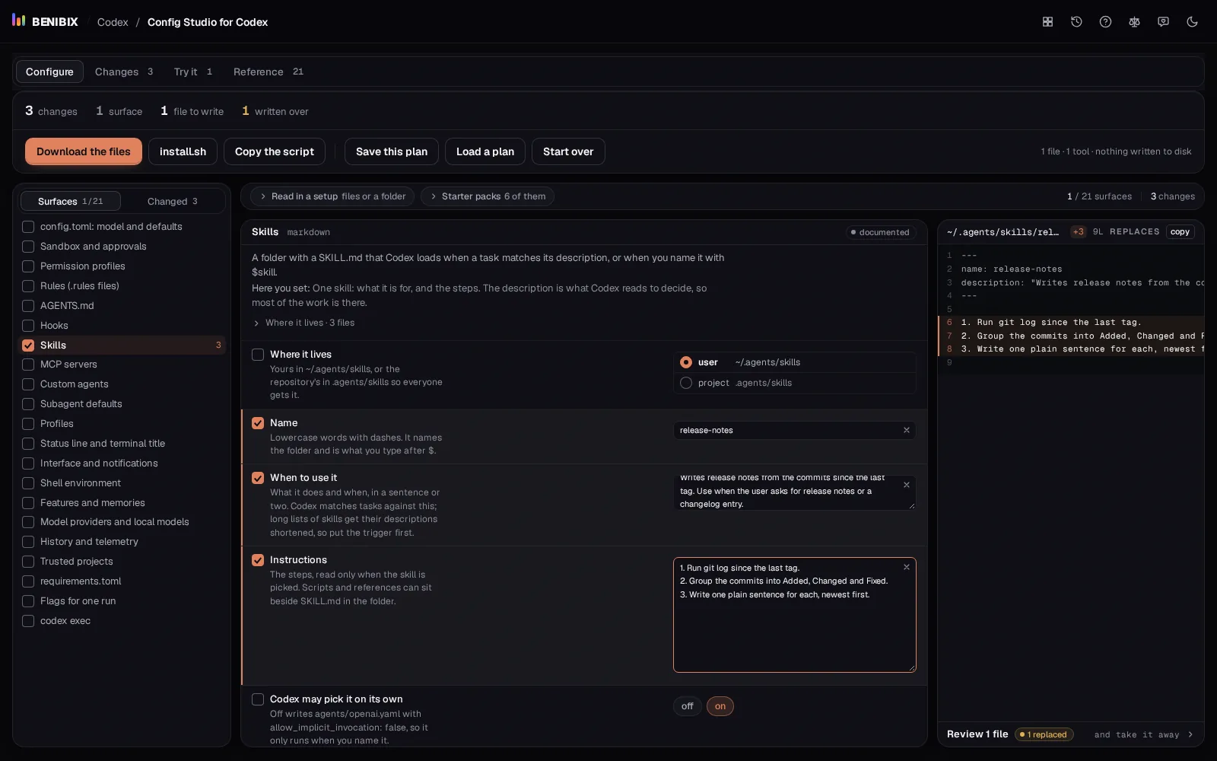Open the Reference tab

(x=269, y=72)
